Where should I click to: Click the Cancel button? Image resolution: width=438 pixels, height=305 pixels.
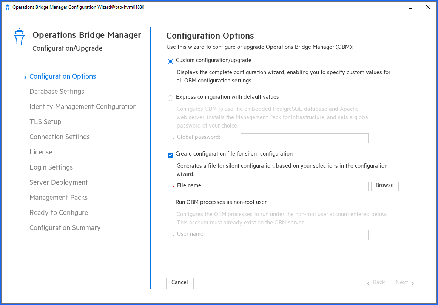(x=180, y=283)
